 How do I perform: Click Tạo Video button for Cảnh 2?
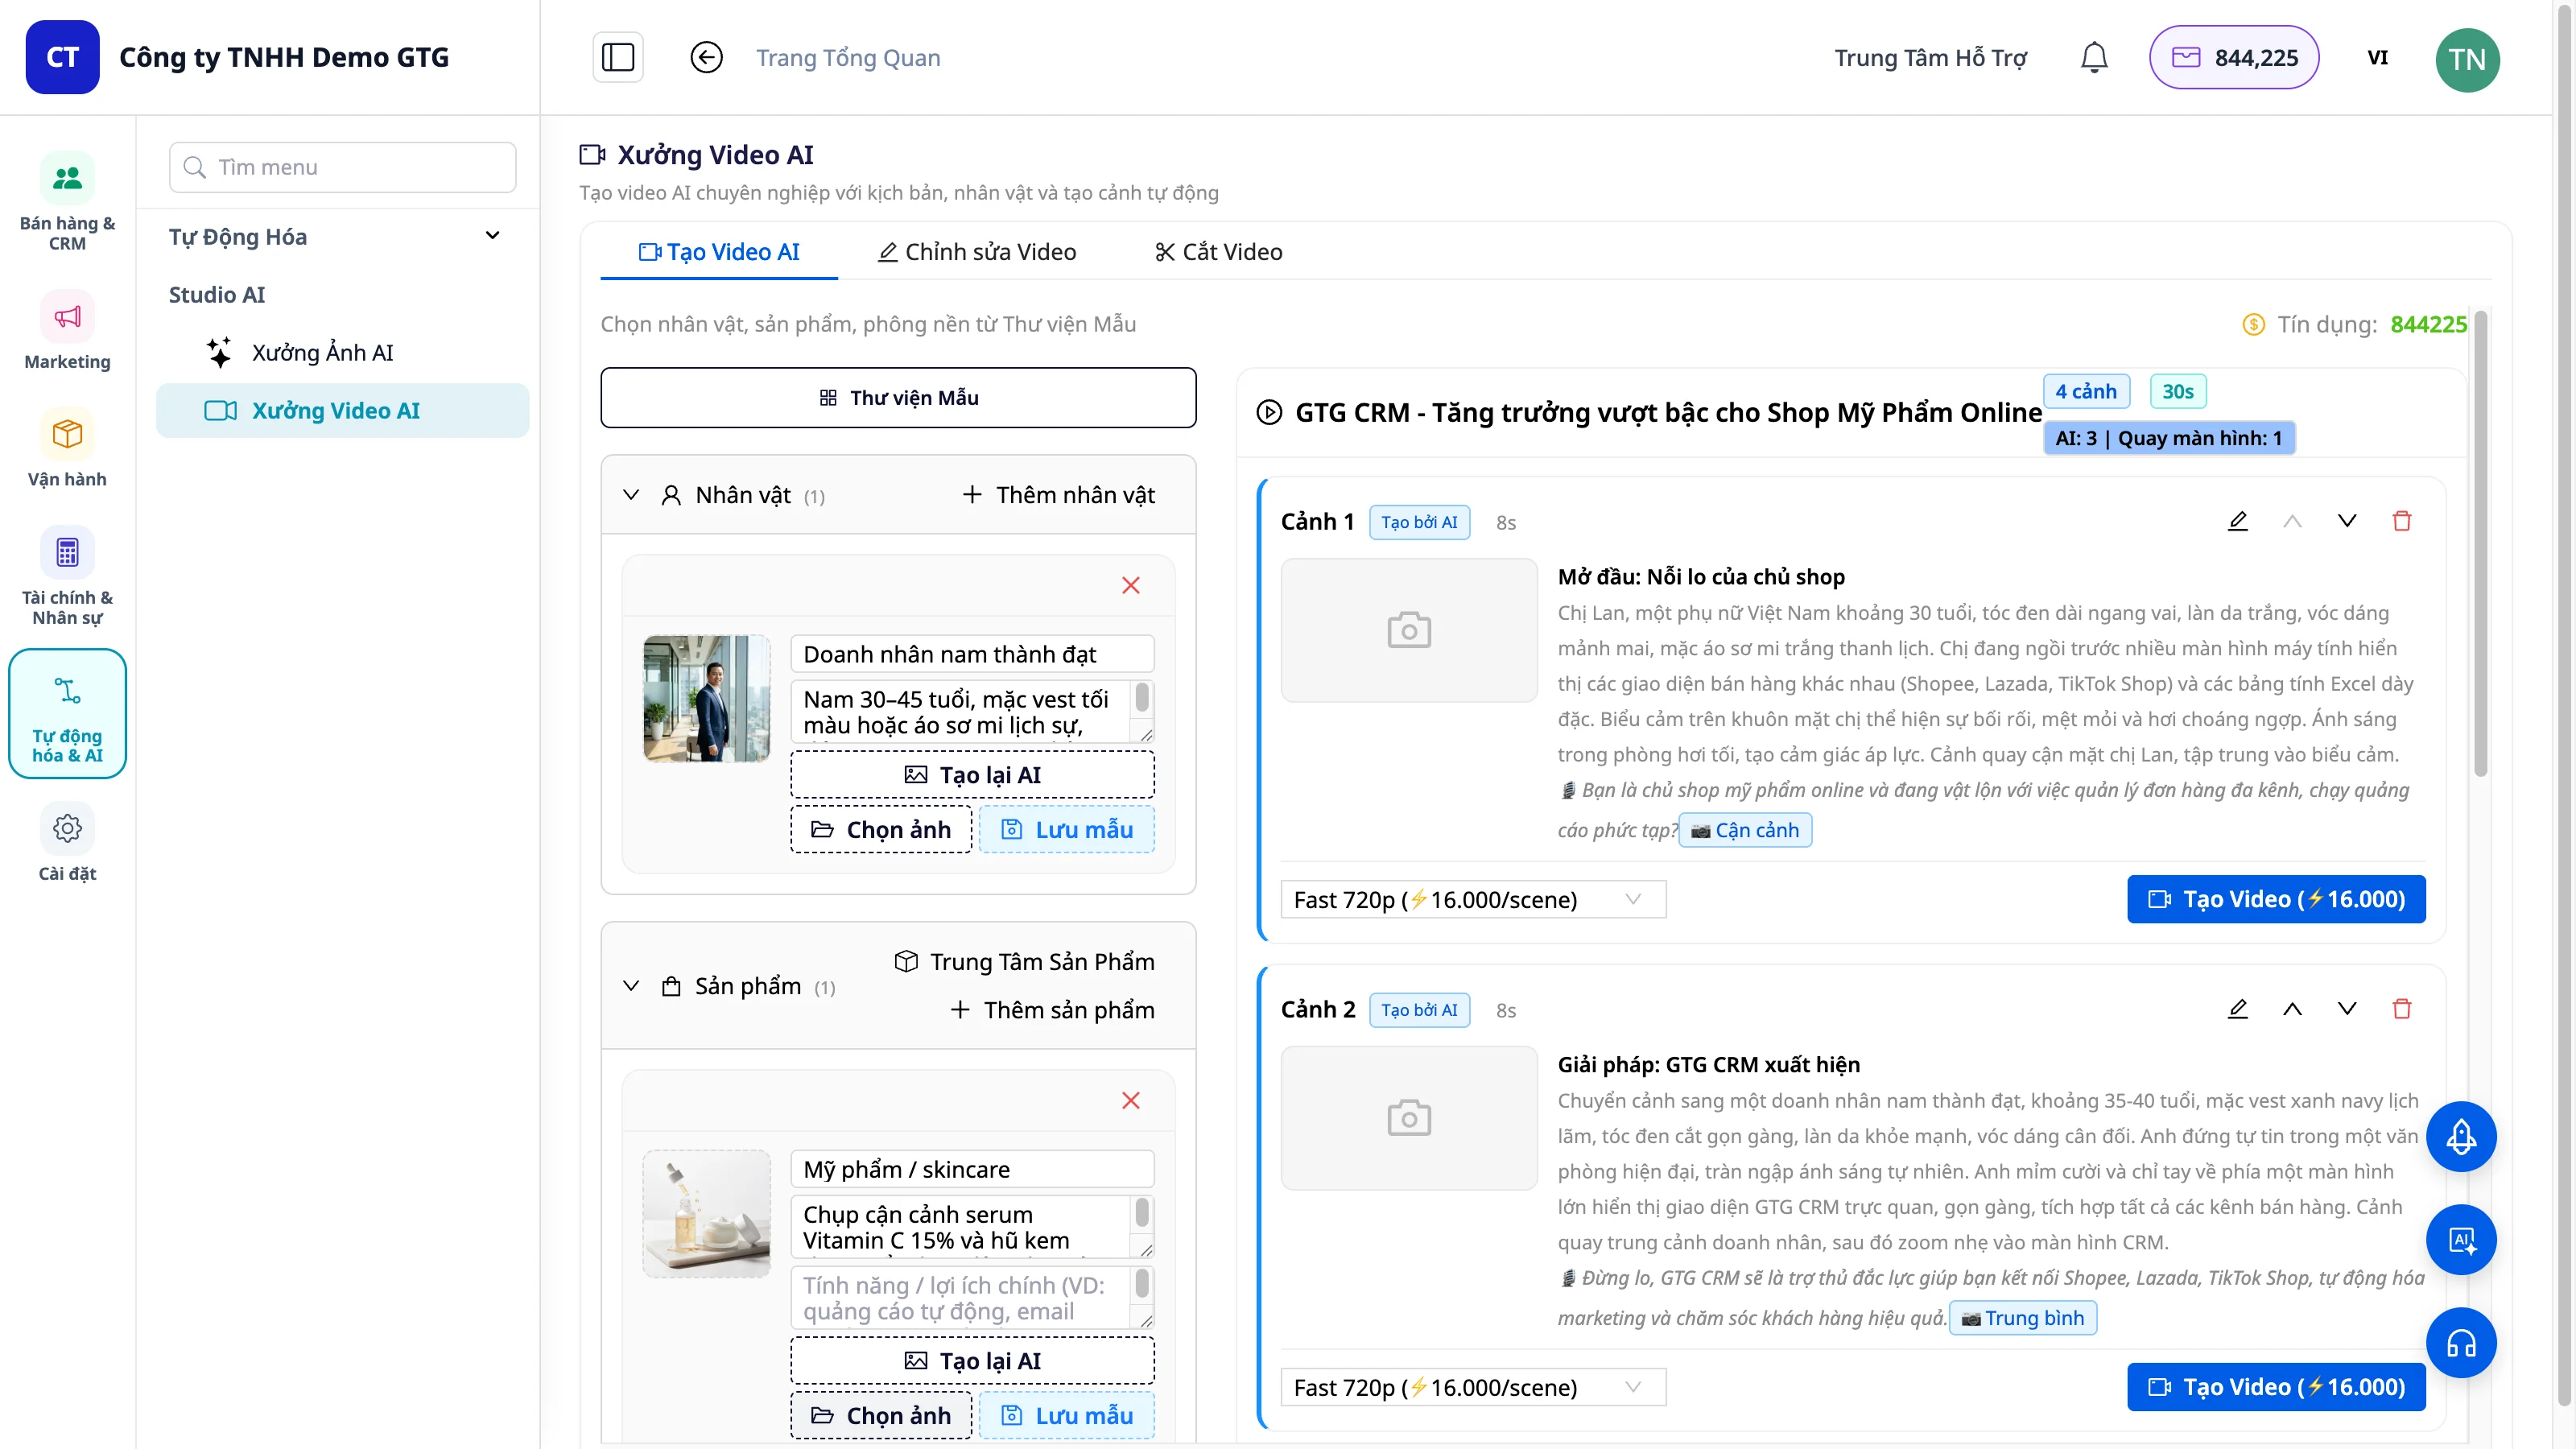pyautogui.click(x=2276, y=1387)
